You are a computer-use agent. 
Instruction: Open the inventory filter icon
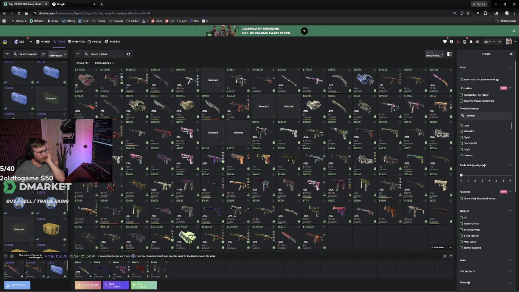(x=7, y=54)
